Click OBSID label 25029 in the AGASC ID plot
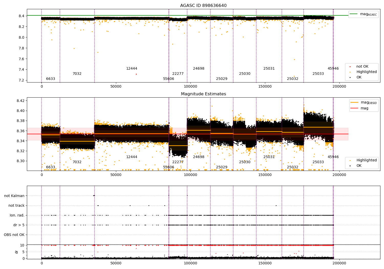 click(x=222, y=79)
